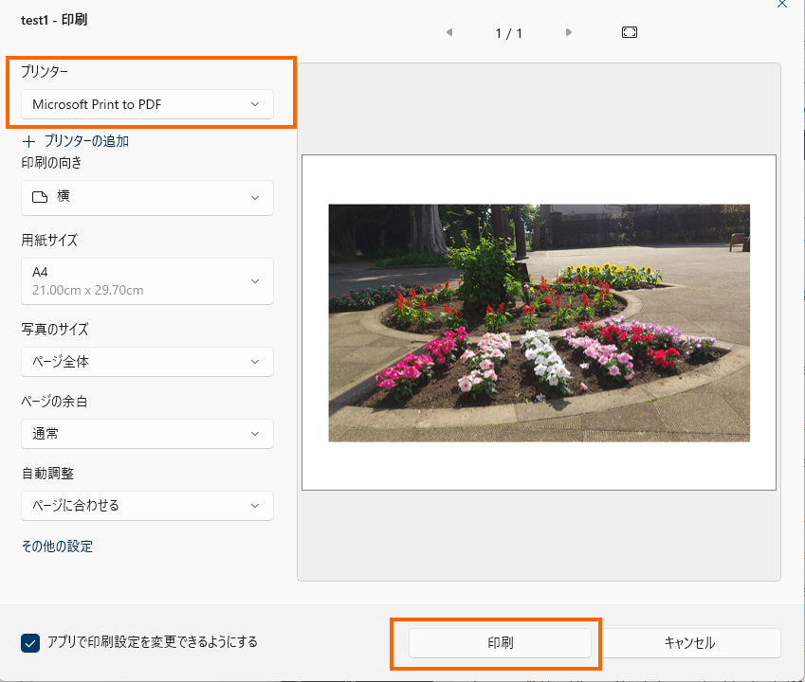Click the 1 / 1 page indicator
The image size is (805, 682).
508,33
